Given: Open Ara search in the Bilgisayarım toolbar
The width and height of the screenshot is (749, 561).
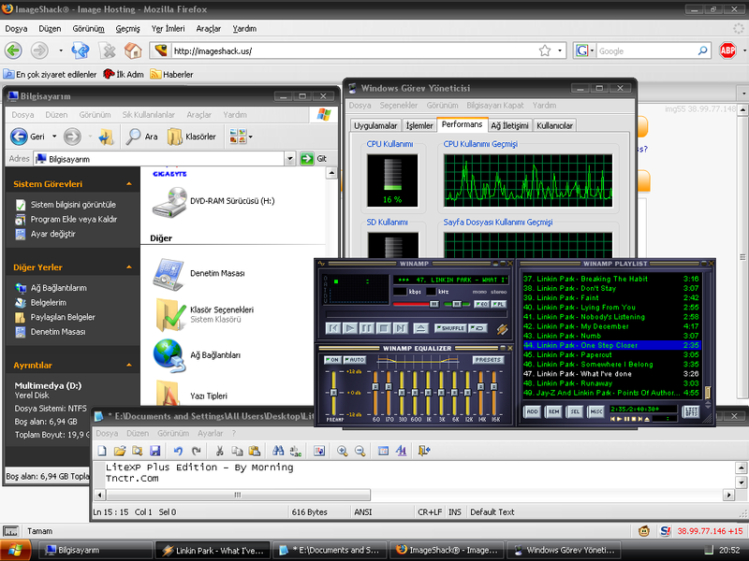Looking at the screenshot, I should (x=141, y=137).
